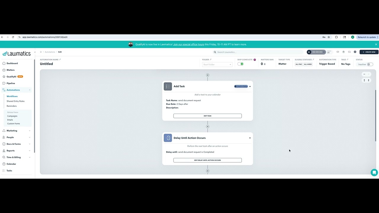Screen dimensions: 379x213
Task: Open Campaigns related item
Action: (12, 116)
